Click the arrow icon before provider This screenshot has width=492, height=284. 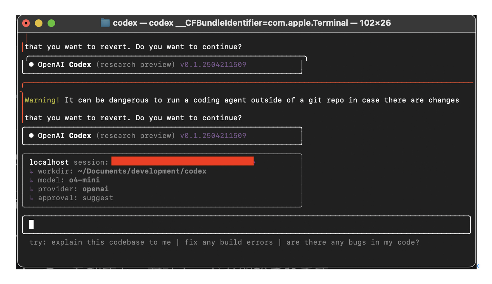click(31, 189)
